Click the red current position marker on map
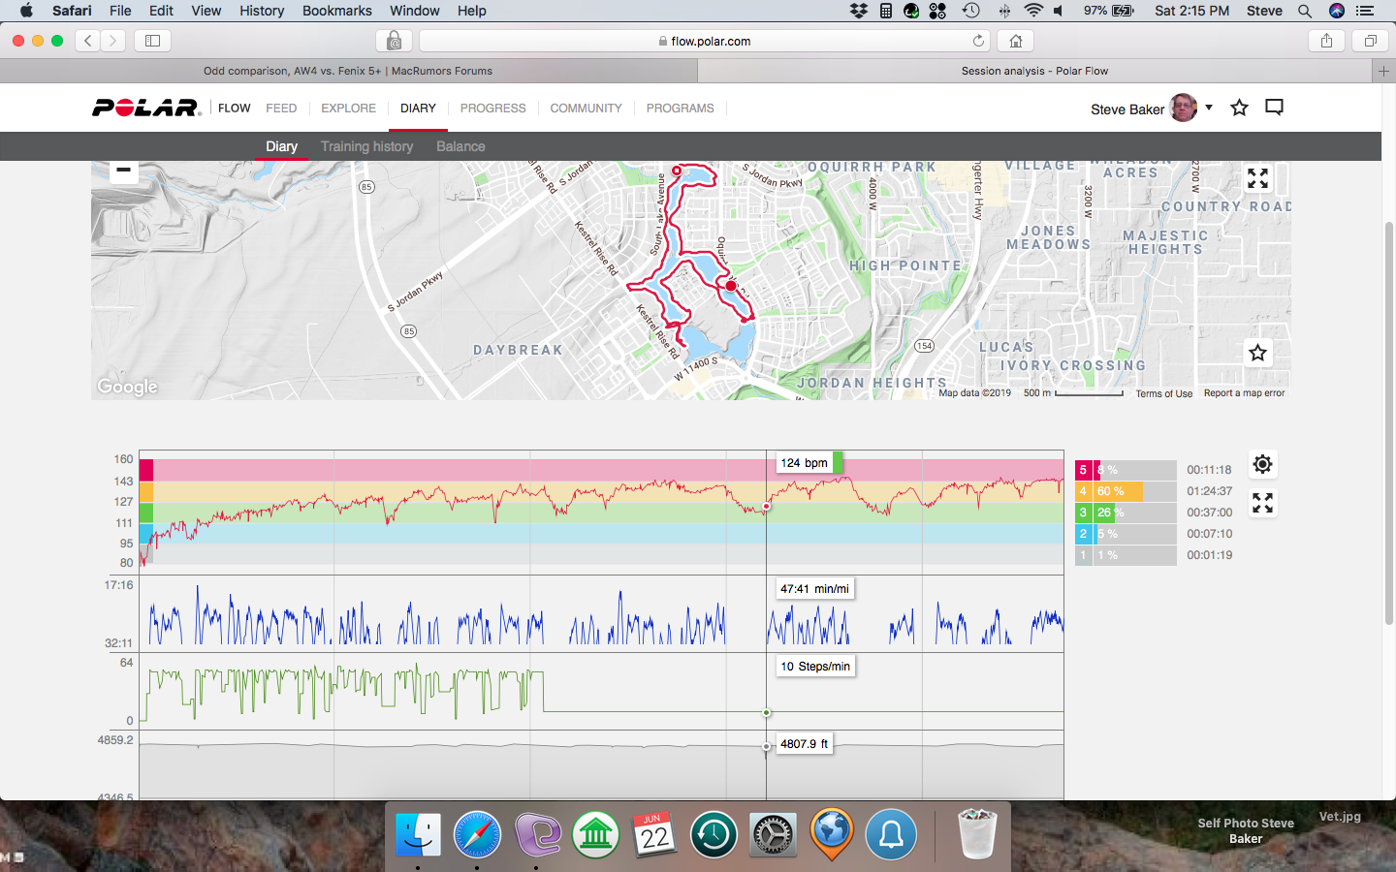Screen dimensions: 1396x872 [x=731, y=286]
